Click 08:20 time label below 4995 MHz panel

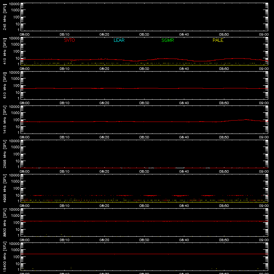tap(104, 206)
